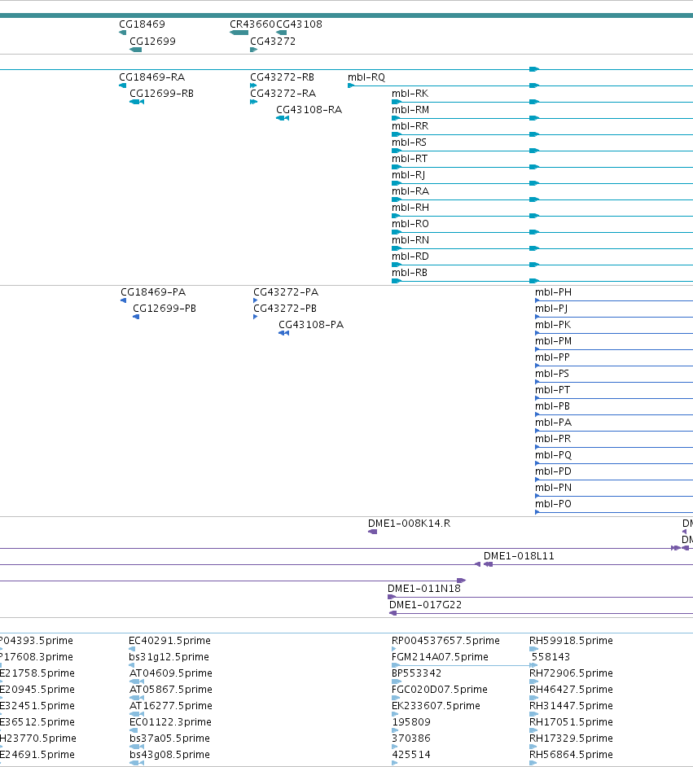693x767 pixels.
Task: Select the DME1-018L11 clone
Action: tap(519, 555)
